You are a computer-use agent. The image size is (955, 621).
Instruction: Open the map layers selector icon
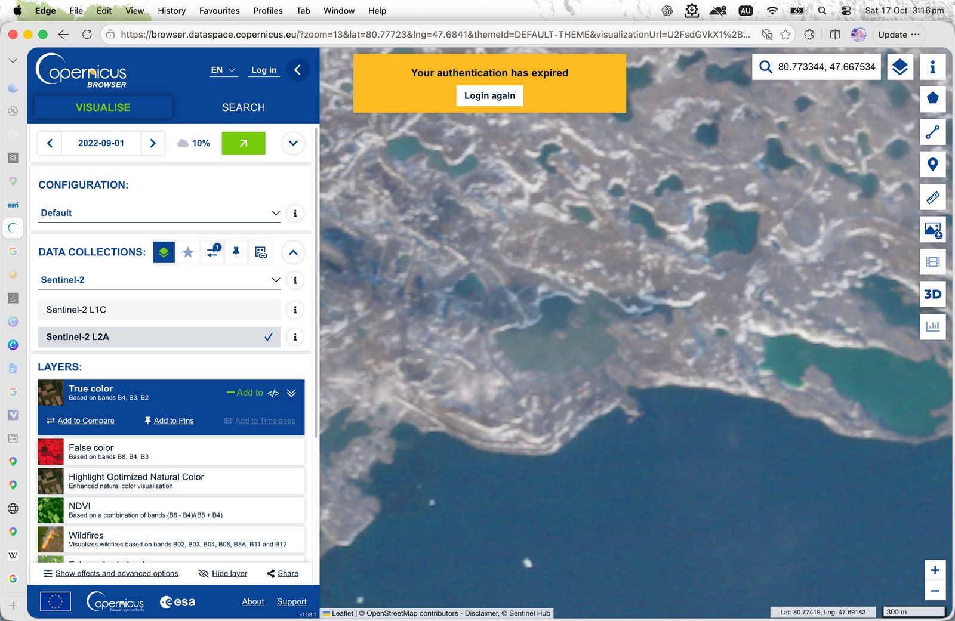899,67
